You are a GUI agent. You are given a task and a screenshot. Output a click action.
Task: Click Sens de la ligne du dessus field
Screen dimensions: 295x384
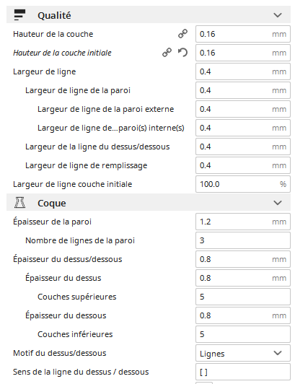[x=243, y=372]
